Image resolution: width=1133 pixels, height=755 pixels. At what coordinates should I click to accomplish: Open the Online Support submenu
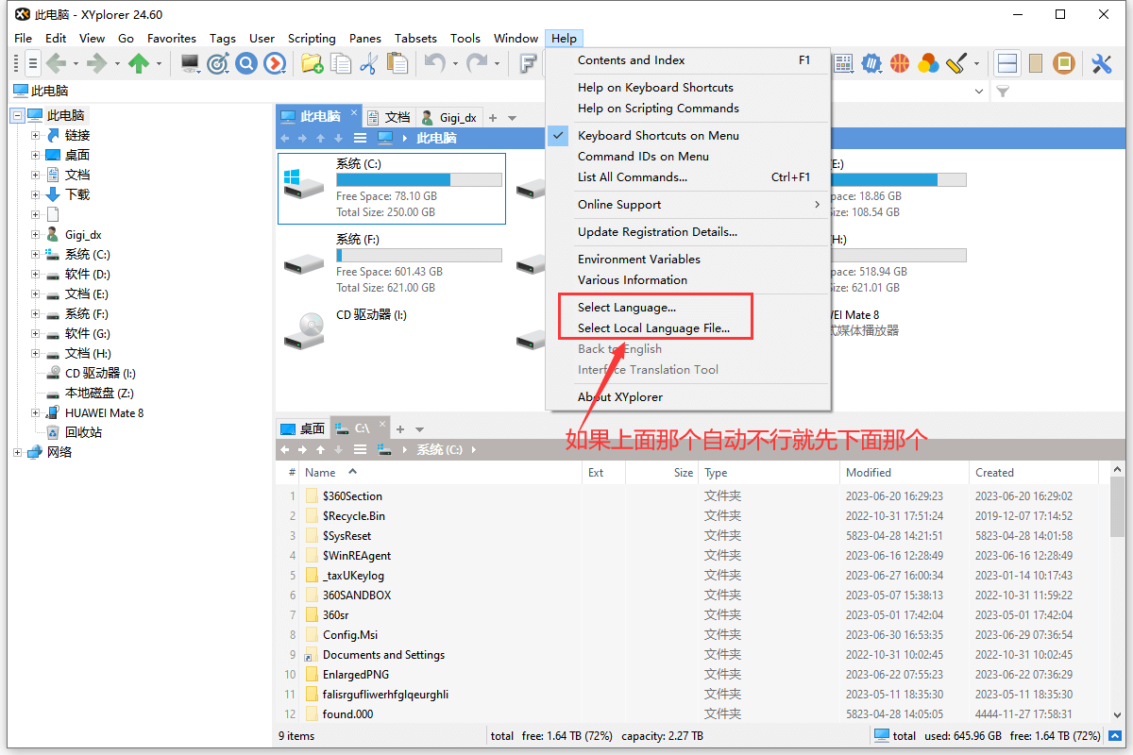(x=688, y=205)
